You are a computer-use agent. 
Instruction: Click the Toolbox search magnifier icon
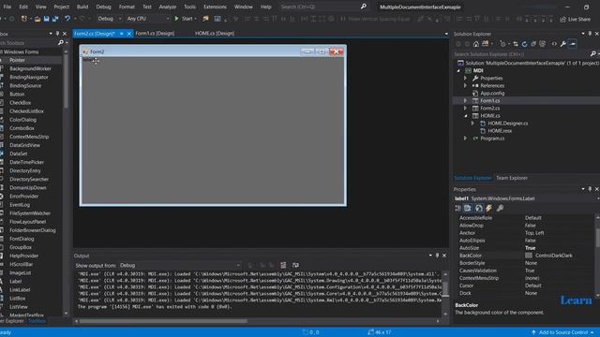point(60,43)
